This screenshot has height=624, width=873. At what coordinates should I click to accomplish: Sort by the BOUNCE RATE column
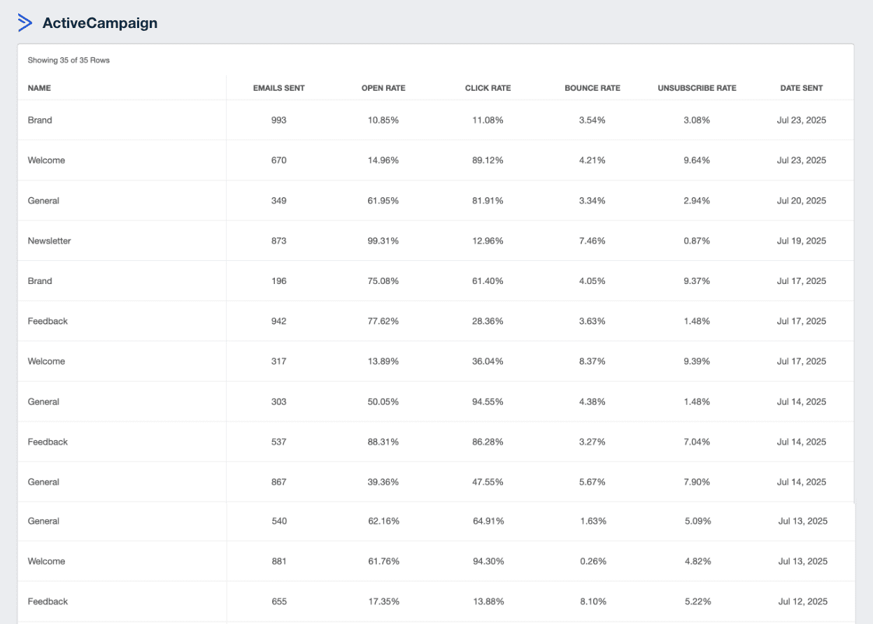592,87
